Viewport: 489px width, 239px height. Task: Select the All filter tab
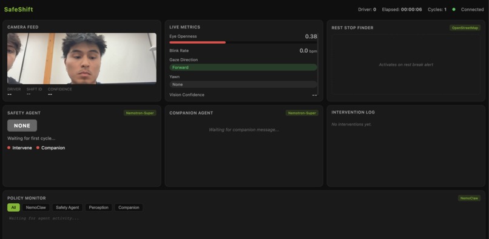click(13, 207)
